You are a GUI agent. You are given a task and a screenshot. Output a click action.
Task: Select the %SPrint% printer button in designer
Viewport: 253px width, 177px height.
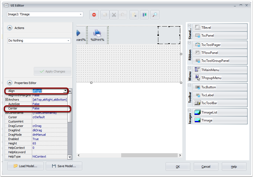pos(97,35)
